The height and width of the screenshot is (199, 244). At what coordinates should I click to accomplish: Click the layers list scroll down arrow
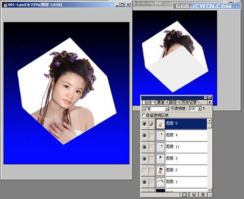pyautogui.click(x=209, y=190)
